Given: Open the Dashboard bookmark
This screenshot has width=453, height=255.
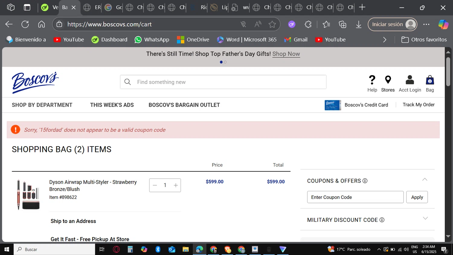Looking at the screenshot, I should click(109, 40).
